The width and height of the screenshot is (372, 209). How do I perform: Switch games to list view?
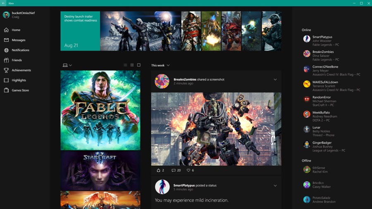[125, 65]
